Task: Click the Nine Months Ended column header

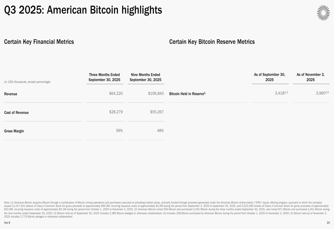Action: (146, 77)
